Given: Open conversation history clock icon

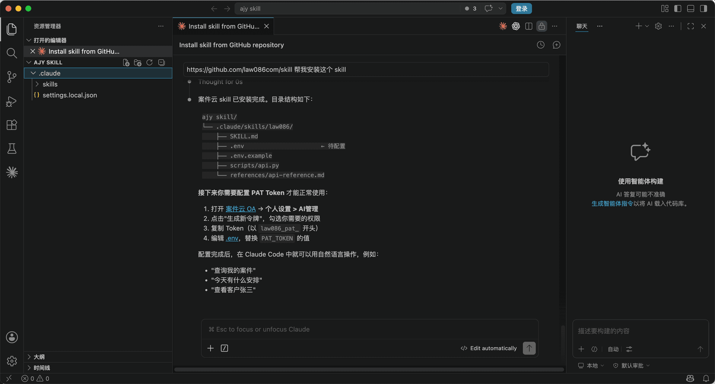Looking at the screenshot, I should pos(541,45).
